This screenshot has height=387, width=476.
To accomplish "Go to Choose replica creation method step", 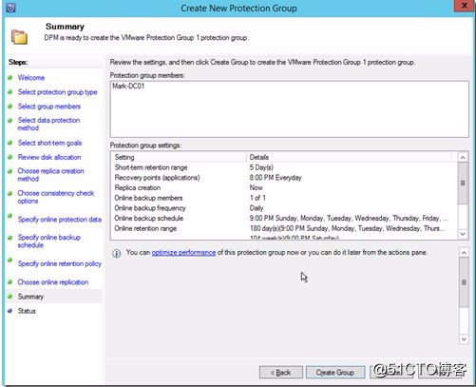I will click(x=50, y=175).
